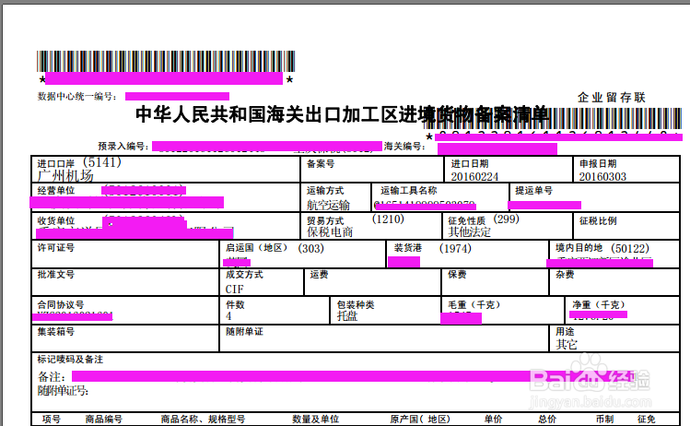Select the 航空运输 value
690x426 pixels.
[328, 205]
